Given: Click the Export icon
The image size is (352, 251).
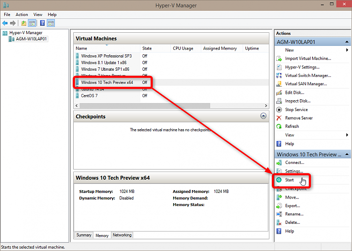Looking at the screenshot, I should (x=279, y=206).
